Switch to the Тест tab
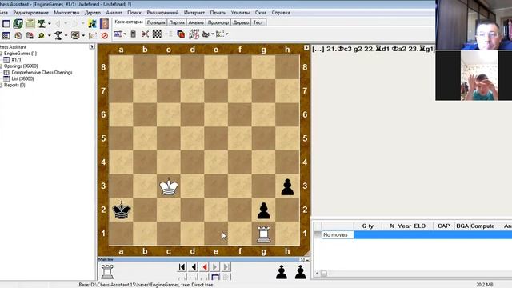The width and height of the screenshot is (512, 288). (258, 22)
